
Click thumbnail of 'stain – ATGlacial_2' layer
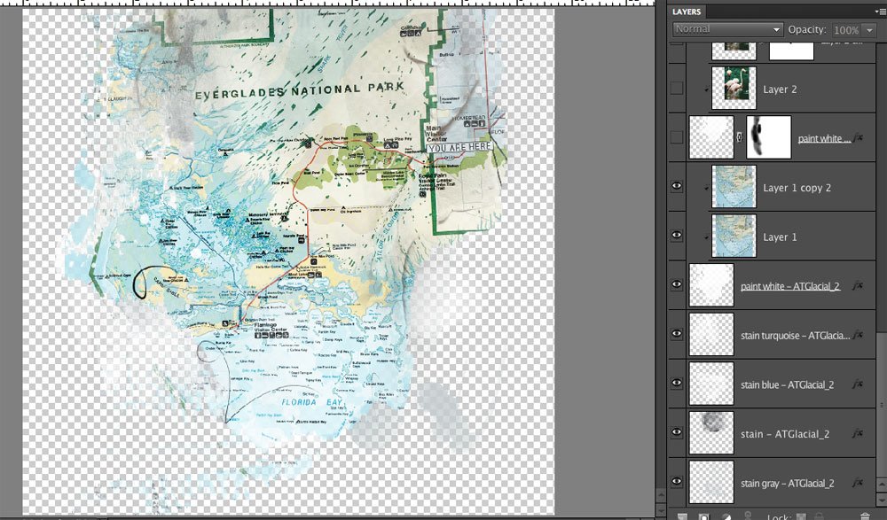[x=711, y=432]
